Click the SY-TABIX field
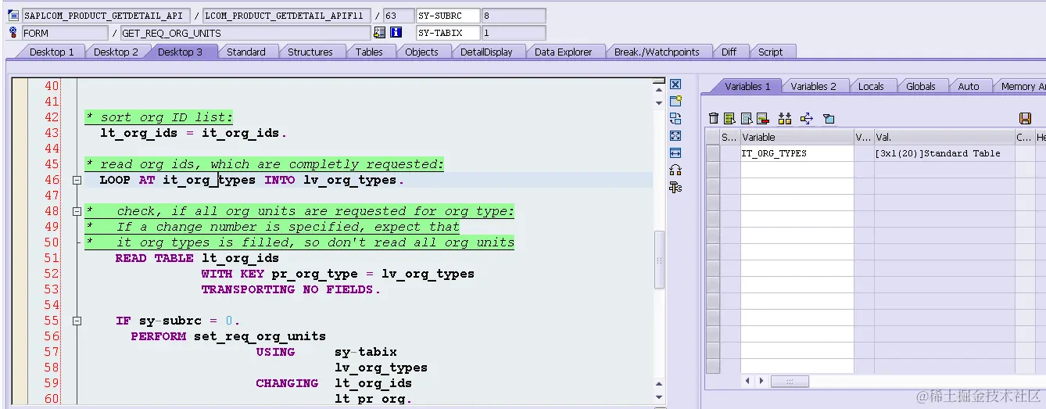 [x=448, y=33]
